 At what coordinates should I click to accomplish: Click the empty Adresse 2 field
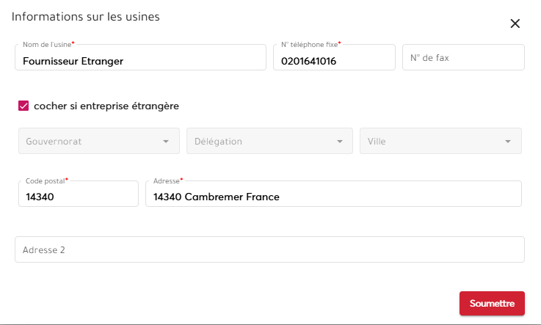pos(269,249)
